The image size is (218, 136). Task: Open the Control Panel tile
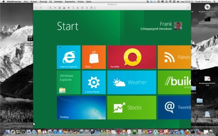tap(94, 82)
